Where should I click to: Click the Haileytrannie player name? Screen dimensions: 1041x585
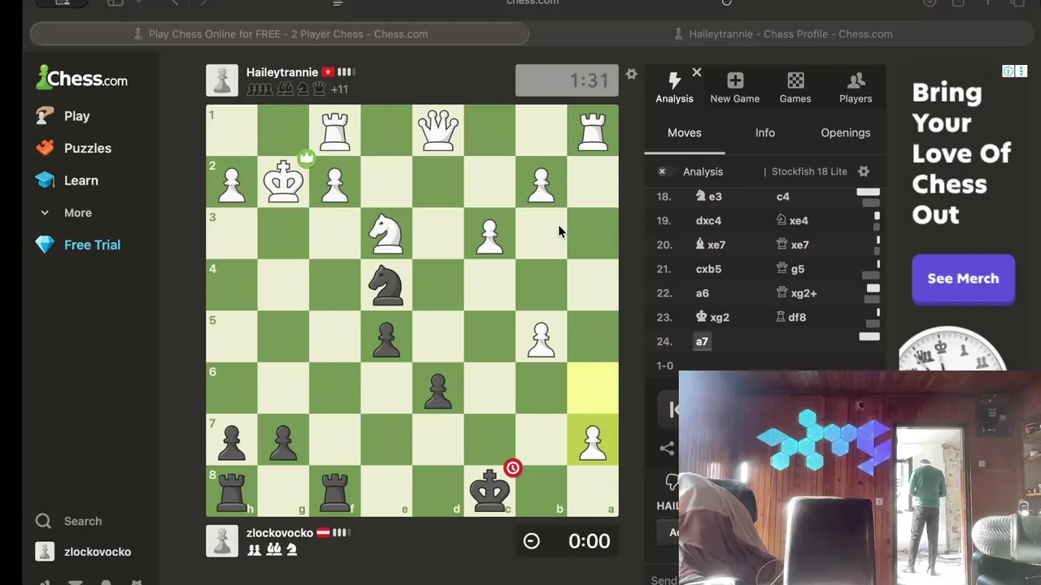tap(282, 72)
